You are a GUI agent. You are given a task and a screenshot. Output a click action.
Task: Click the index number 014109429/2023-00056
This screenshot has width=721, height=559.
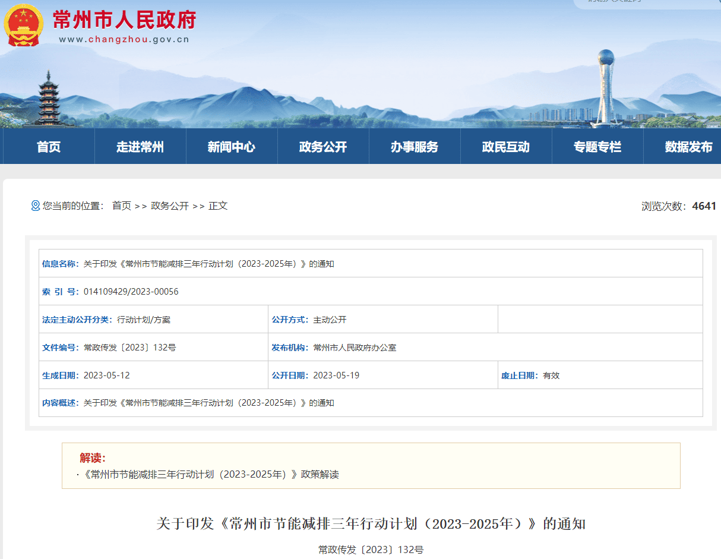coord(131,292)
